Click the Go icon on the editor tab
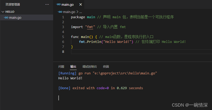This screenshot has width=212, height=110. click(58, 4)
